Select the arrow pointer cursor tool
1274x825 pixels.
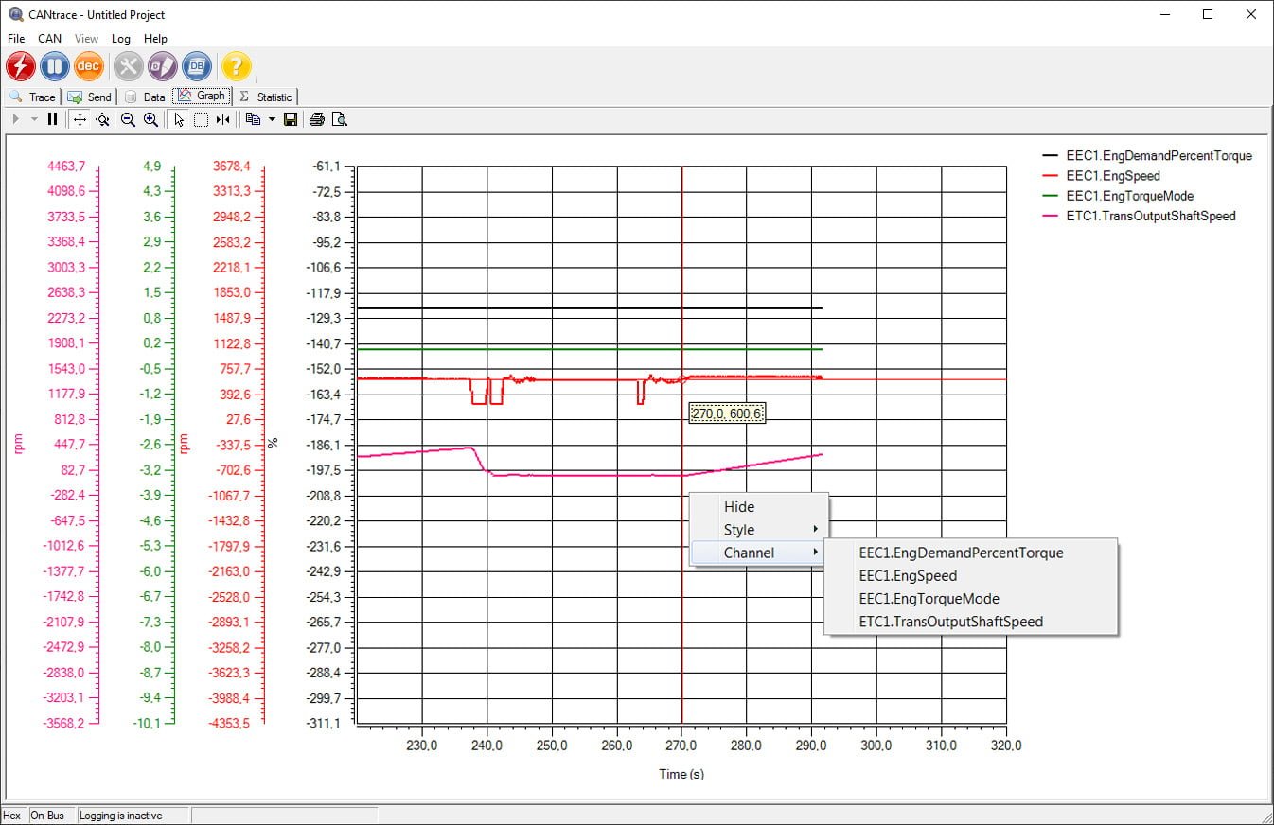(x=179, y=119)
